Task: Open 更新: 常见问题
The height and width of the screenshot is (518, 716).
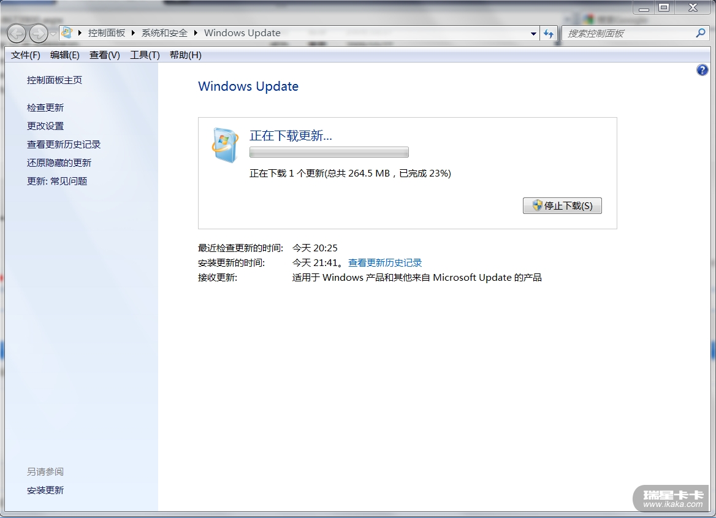Action: 56,181
